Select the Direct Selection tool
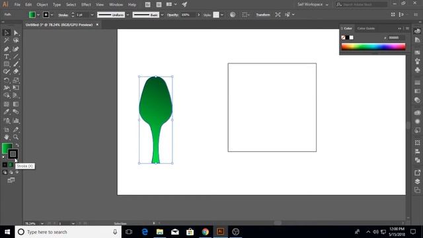Viewport: 423px width, 238px height. click(16, 32)
